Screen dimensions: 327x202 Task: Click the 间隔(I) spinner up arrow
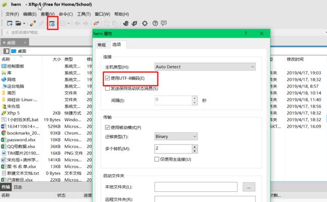click(195, 98)
